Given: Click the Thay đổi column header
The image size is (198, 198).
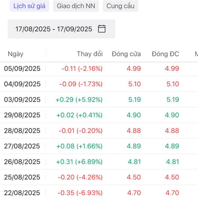Looking at the screenshot, I should pos(90,54).
